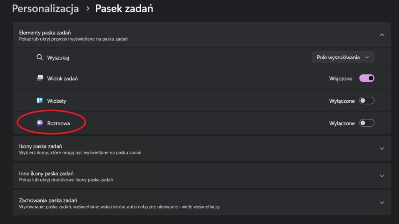Expand the Ikony paska zadań section
The image size is (399, 224).
click(382, 148)
